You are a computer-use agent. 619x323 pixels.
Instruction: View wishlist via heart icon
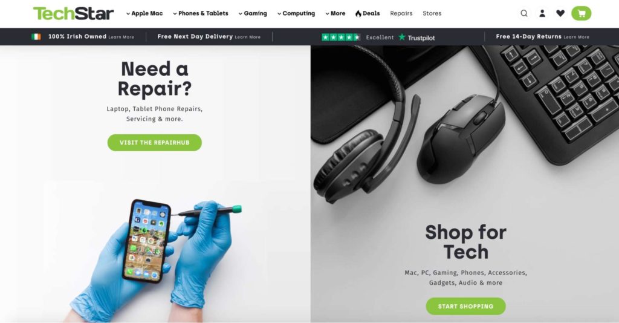tap(560, 13)
